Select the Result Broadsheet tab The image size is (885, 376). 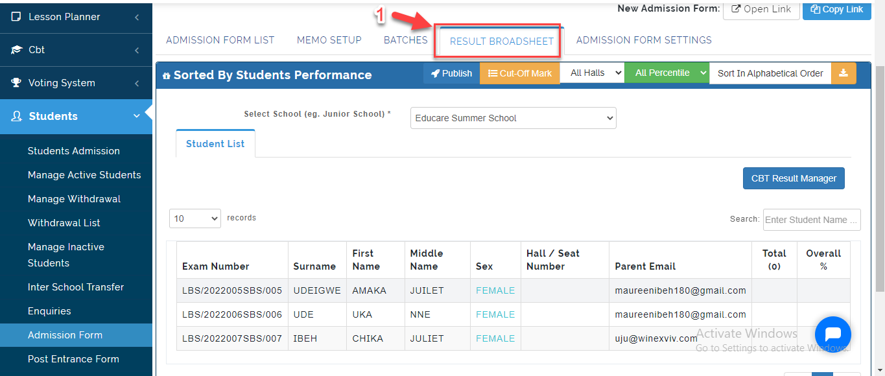pyautogui.click(x=502, y=41)
